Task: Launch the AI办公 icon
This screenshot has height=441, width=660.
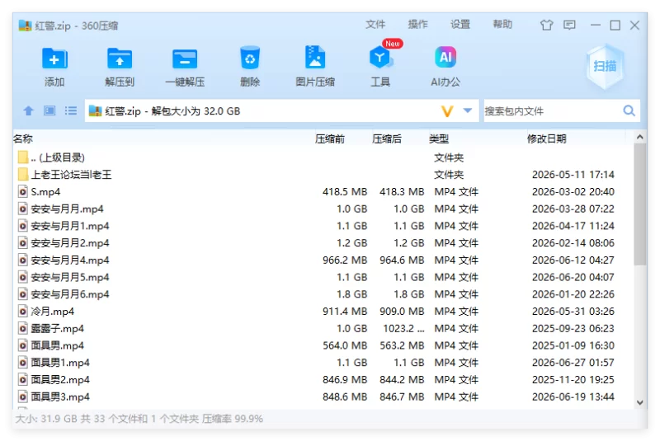Action: click(x=445, y=57)
